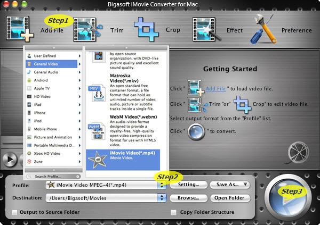Enable Output to Source Folder checkbox
320x225 pixels.
pyautogui.click(x=15, y=212)
